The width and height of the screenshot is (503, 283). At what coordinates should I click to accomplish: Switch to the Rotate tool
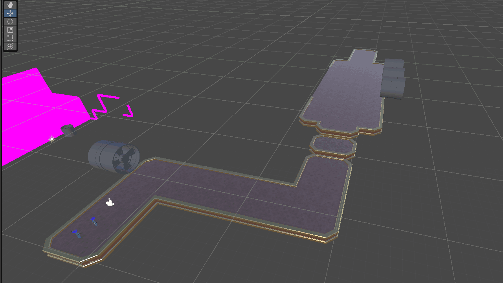10,21
